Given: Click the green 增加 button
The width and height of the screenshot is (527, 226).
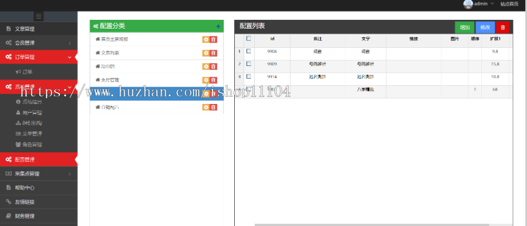Looking at the screenshot, I should (465, 27).
